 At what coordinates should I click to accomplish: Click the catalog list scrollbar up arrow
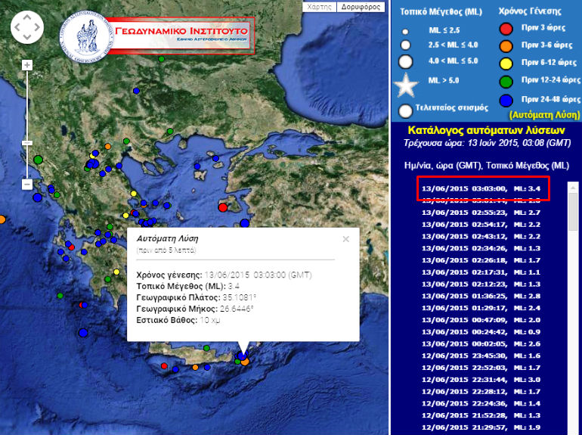coord(572,187)
